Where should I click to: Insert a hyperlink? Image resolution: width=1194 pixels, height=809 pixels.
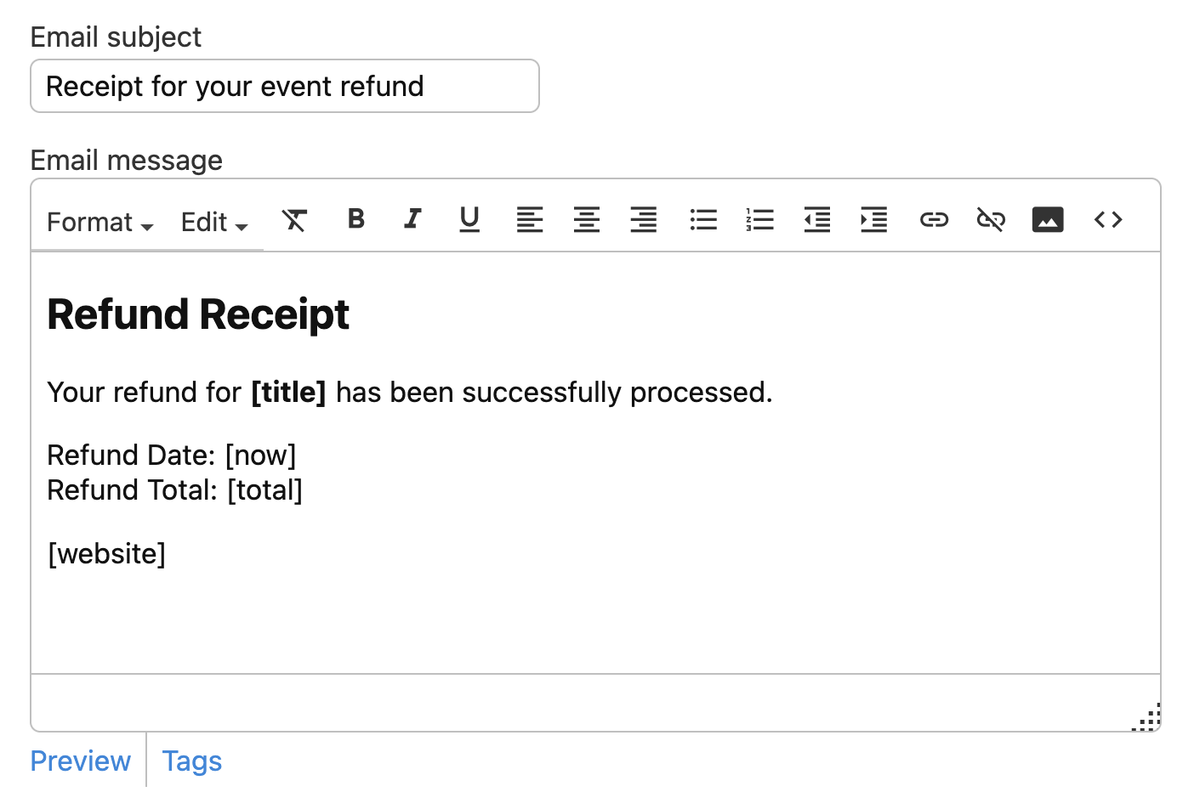tap(934, 220)
